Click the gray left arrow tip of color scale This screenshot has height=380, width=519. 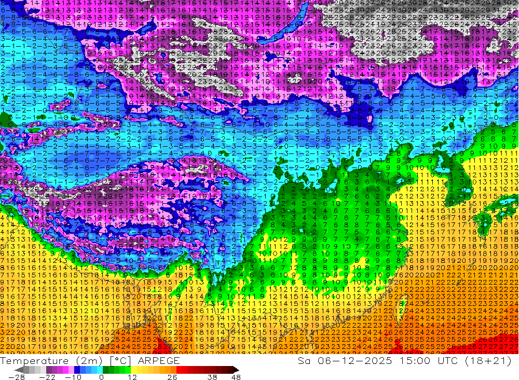tap(19, 370)
